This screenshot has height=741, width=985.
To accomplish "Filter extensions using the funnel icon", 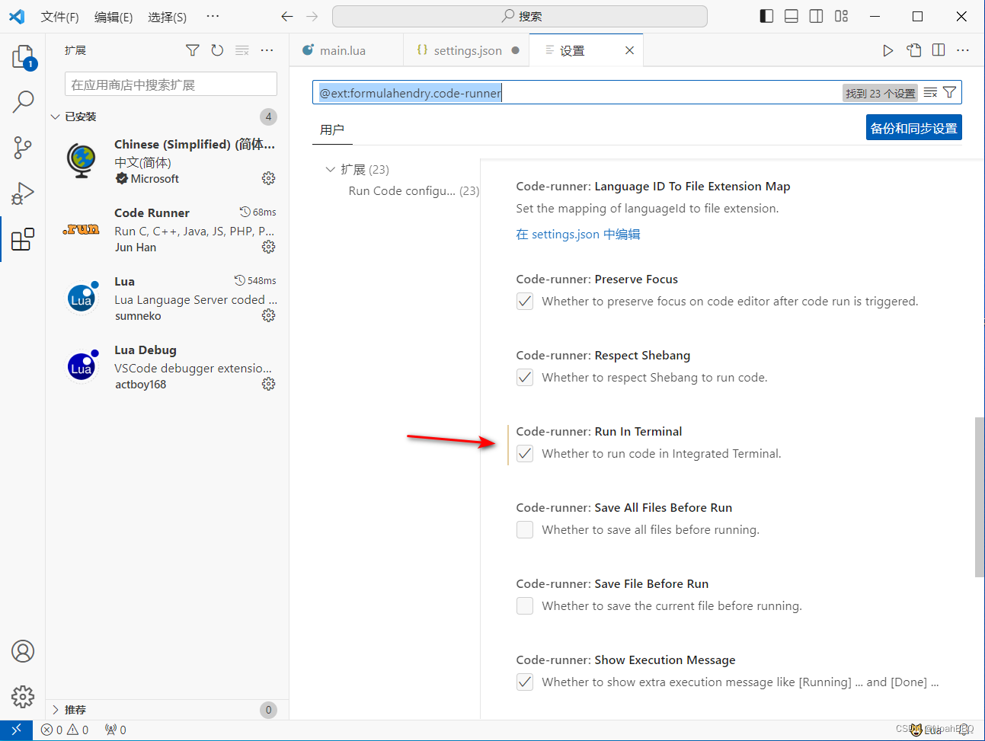I will [193, 50].
